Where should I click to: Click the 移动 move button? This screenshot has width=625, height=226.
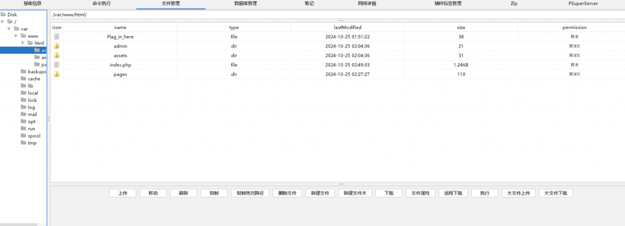(153, 193)
